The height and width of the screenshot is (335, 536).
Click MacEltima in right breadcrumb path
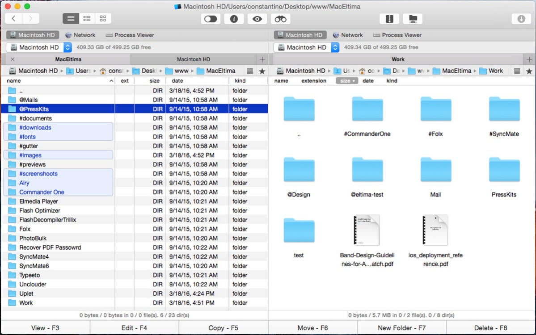pyautogui.click(x=452, y=71)
